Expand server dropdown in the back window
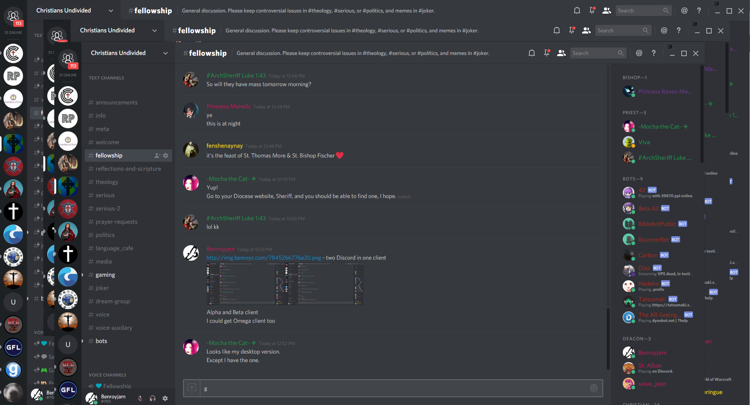The width and height of the screenshot is (750, 405). pos(111,11)
